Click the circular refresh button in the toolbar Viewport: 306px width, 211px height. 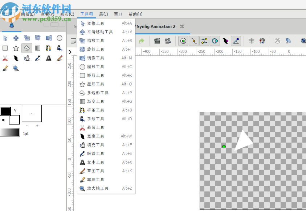click(278, 41)
